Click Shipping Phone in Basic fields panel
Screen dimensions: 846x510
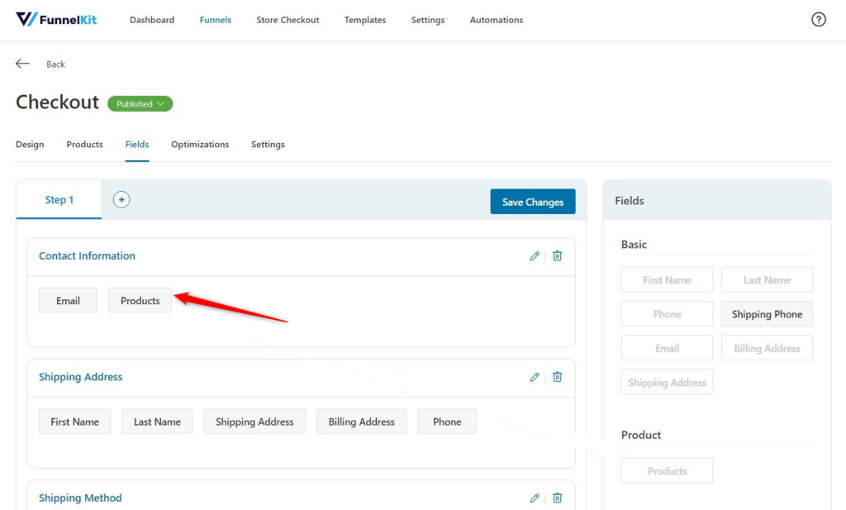click(x=767, y=314)
